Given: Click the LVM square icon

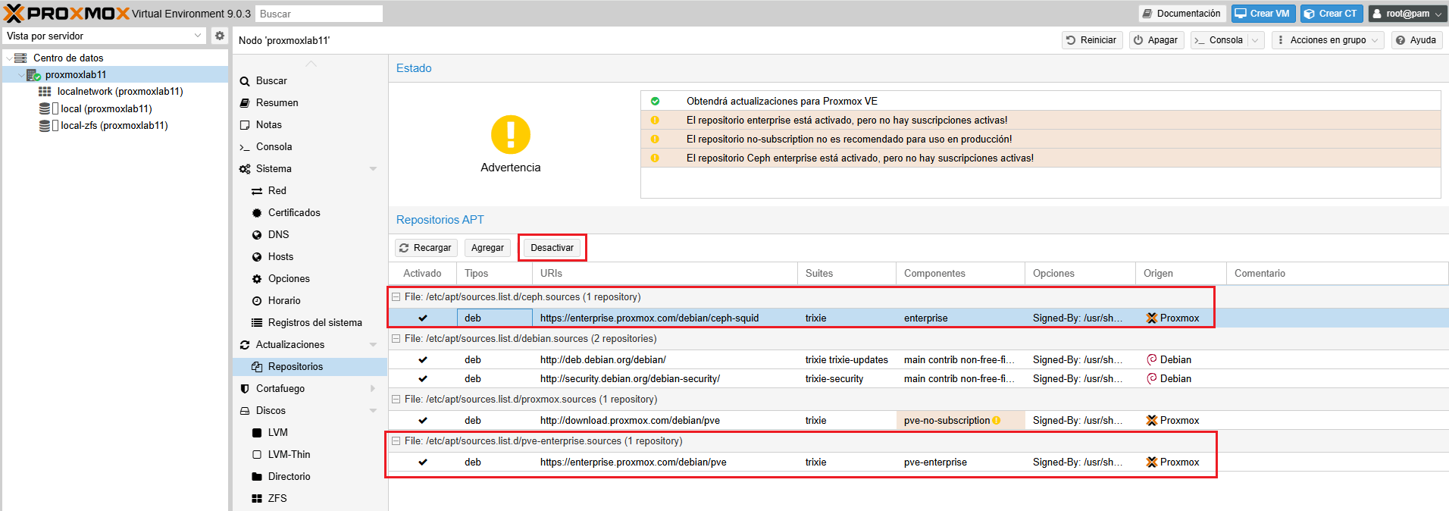Looking at the screenshot, I should click(257, 433).
